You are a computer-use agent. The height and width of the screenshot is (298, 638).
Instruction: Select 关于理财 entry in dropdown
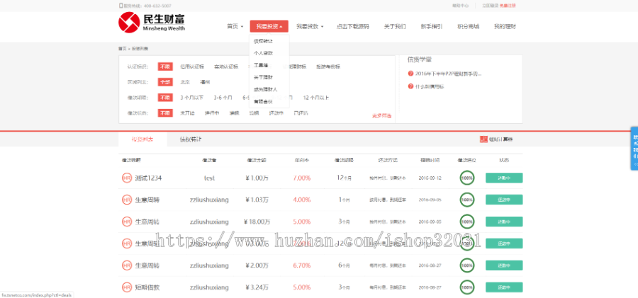pos(263,77)
